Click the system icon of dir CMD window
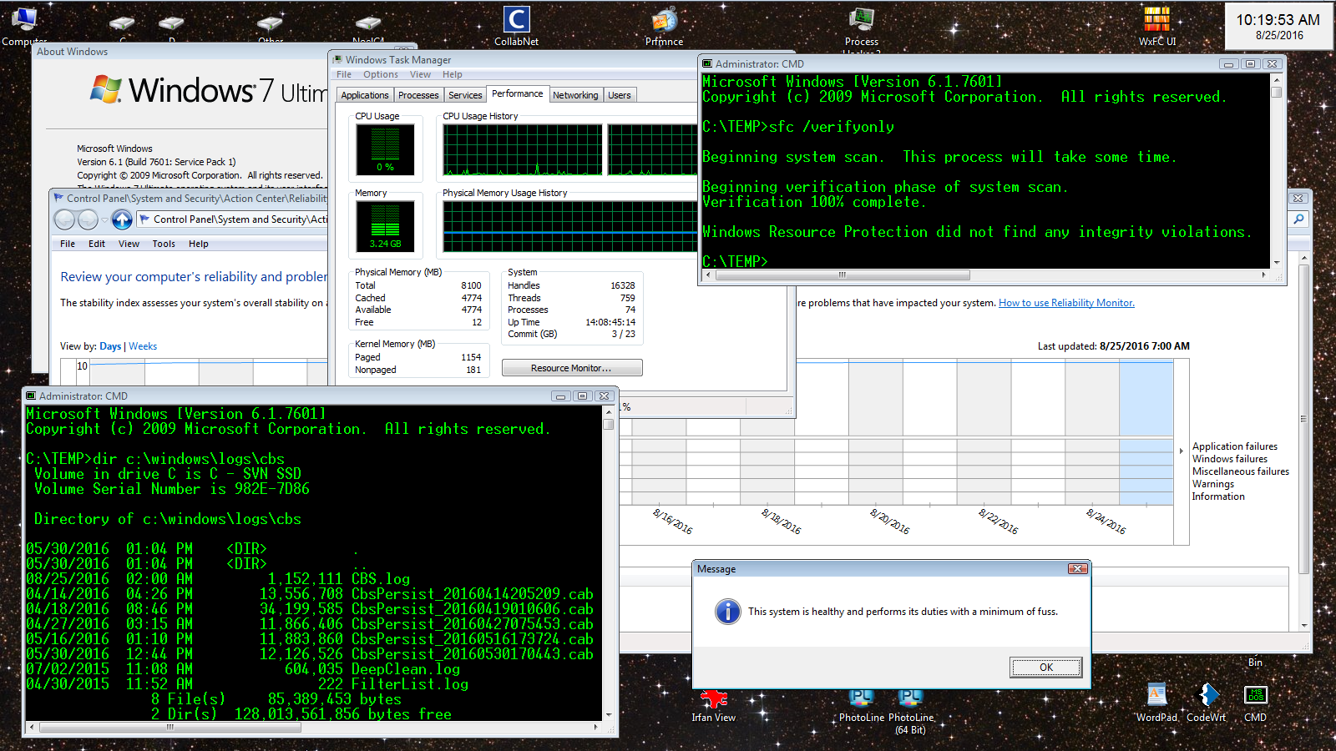Viewport: 1336px width, 751px height. pyautogui.click(x=31, y=396)
